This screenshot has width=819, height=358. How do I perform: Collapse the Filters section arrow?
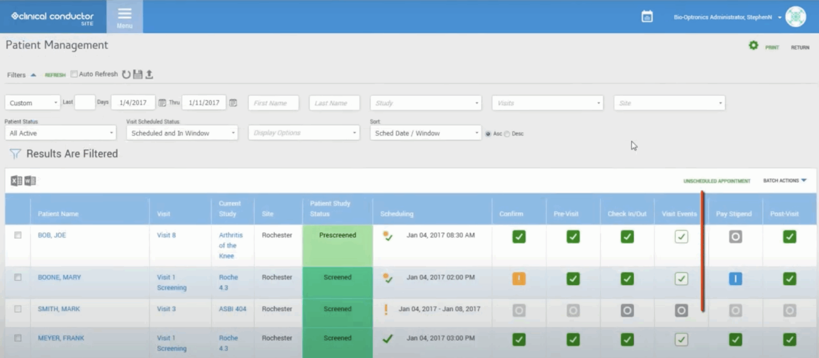tap(34, 75)
